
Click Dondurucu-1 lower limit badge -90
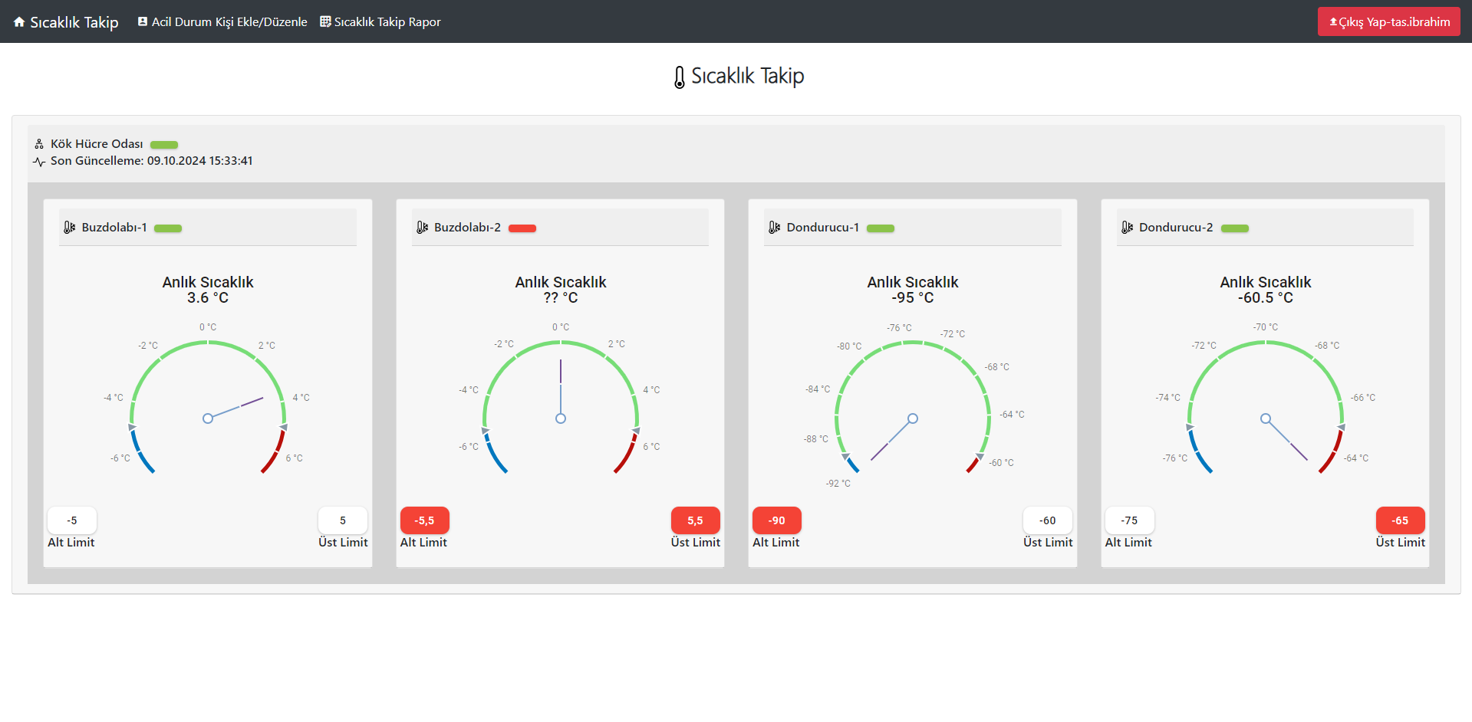[x=777, y=520]
